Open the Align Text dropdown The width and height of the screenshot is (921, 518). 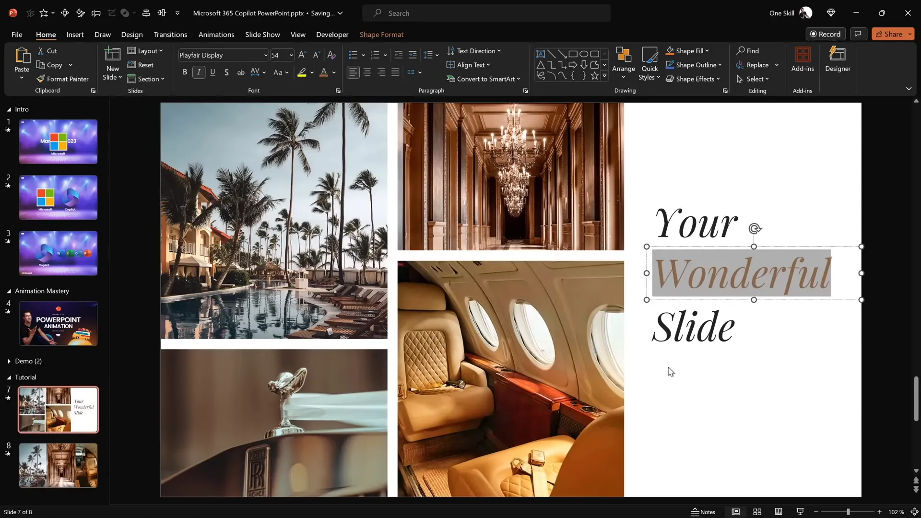(468, 65)
